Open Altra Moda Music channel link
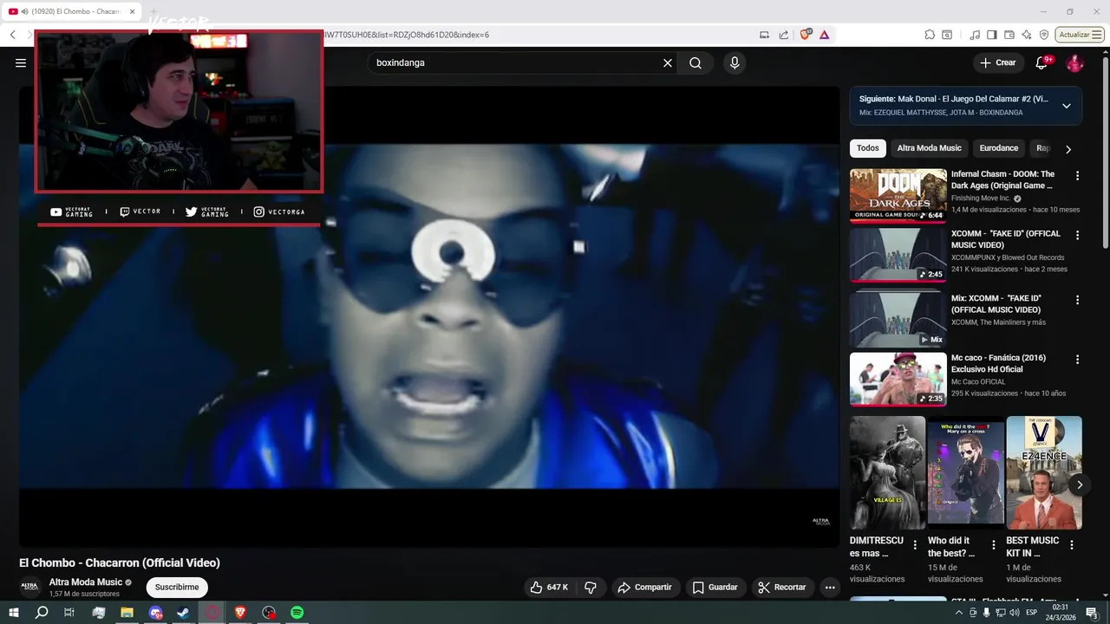Image resolution: width=1110 pixels, height=624 pixels. tap(86, 582)
